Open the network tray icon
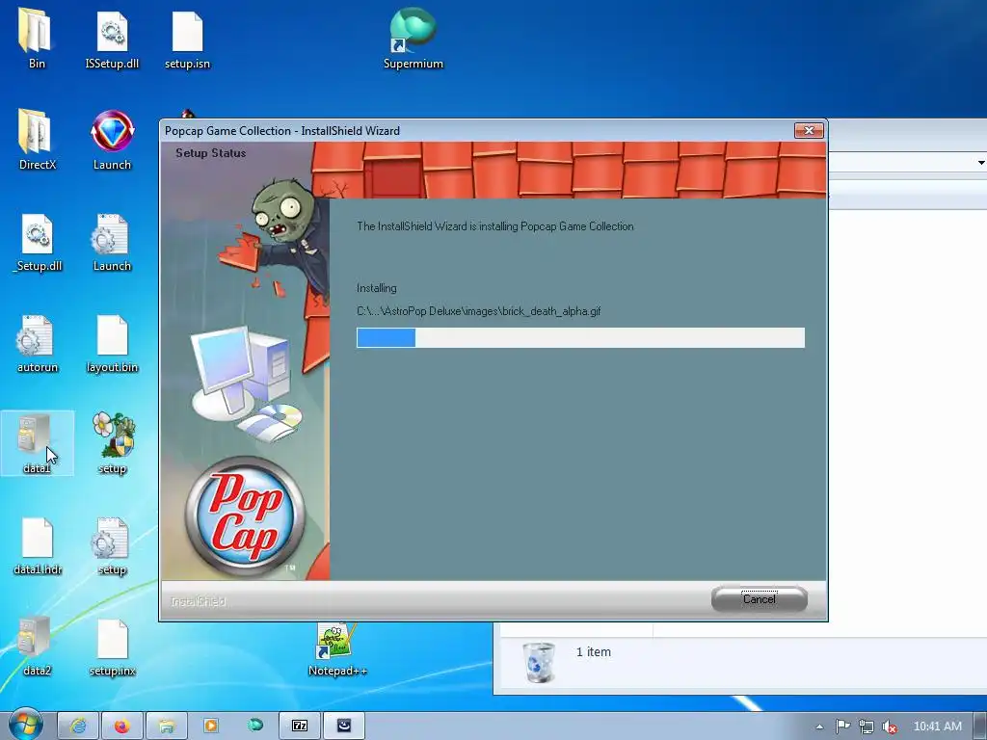The height and width of the screenshot is (740, 987). [867, 727]
